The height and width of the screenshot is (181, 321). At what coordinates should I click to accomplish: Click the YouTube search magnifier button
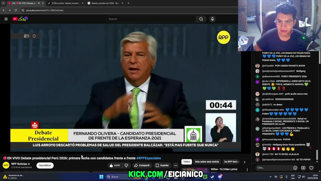coord(201,19)
